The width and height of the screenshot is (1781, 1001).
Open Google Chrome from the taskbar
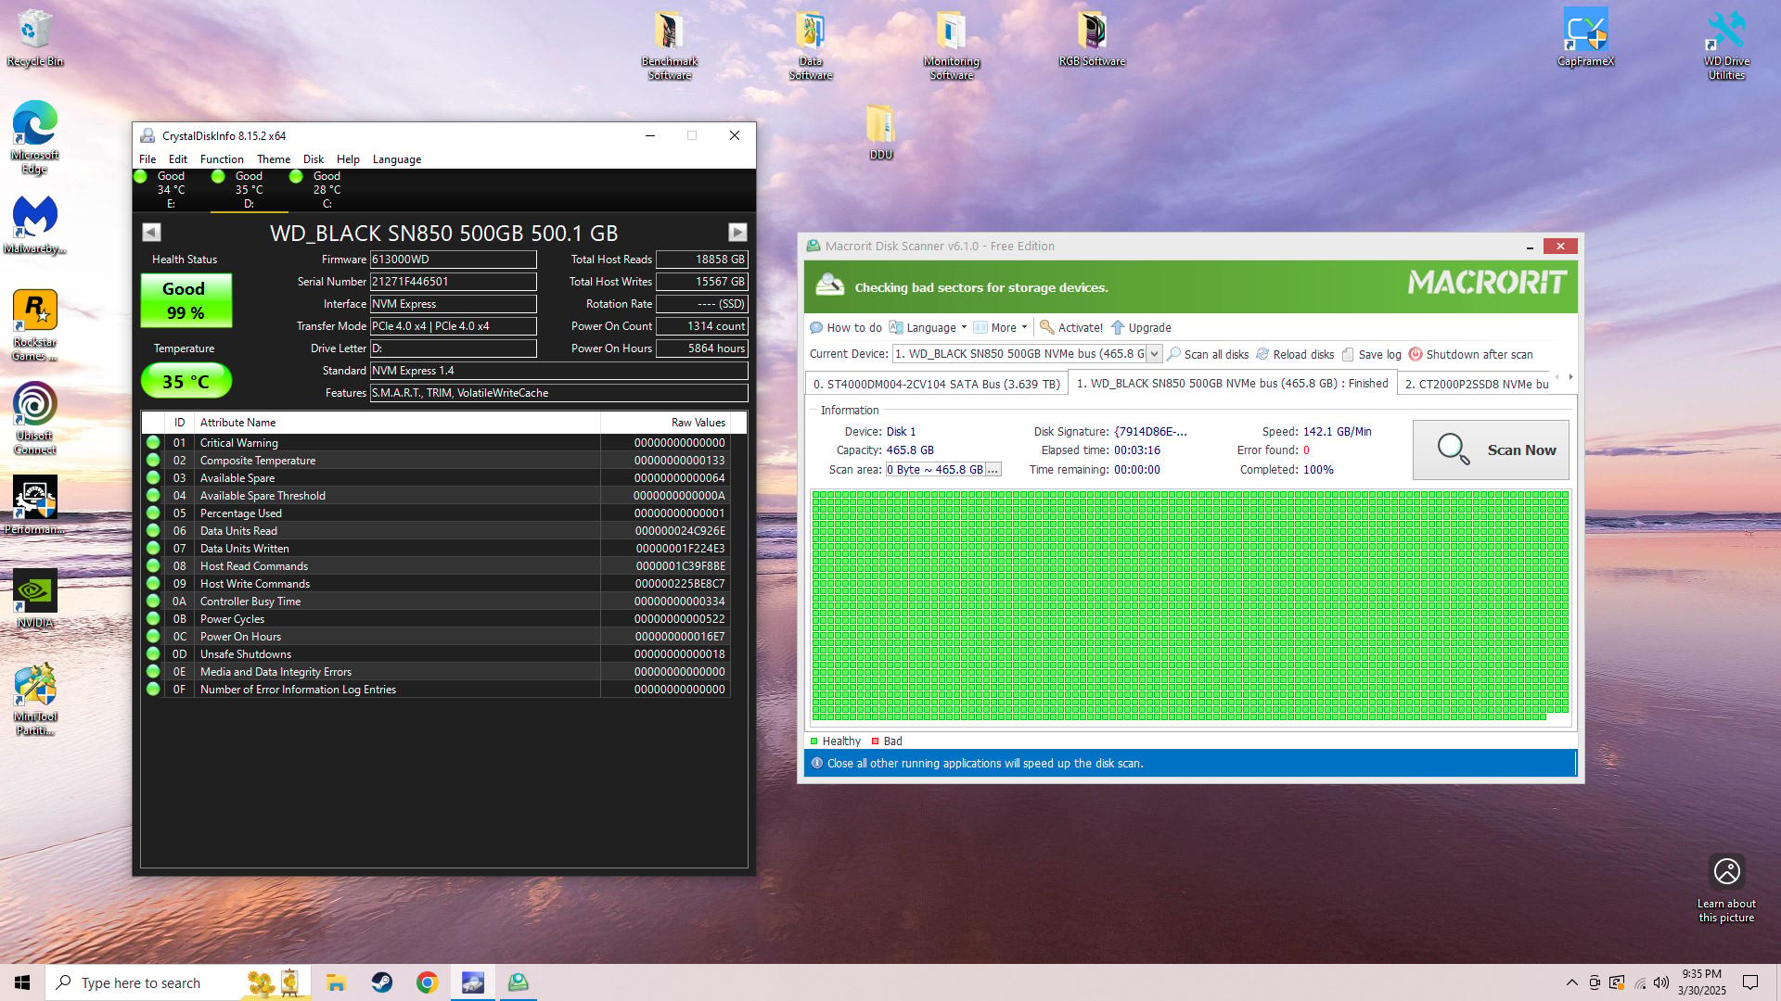pyautogui.click(x=428, y=982)
